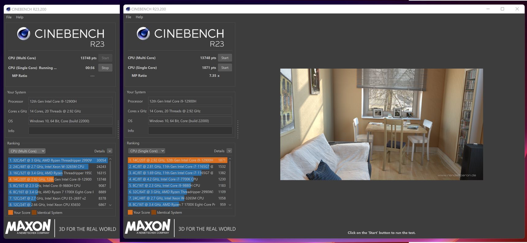Maximize the right Cinebench window
The height and width of the screenshot is (243, 527).
pyautogui.click(x=502, y=9)
